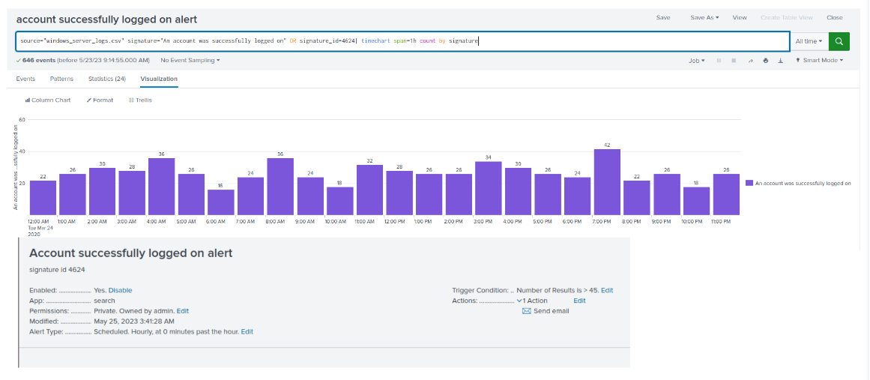The height and width of the screenshot is (380, 870).
Task: Click the share job icon
Action: [x=750, y=61]
